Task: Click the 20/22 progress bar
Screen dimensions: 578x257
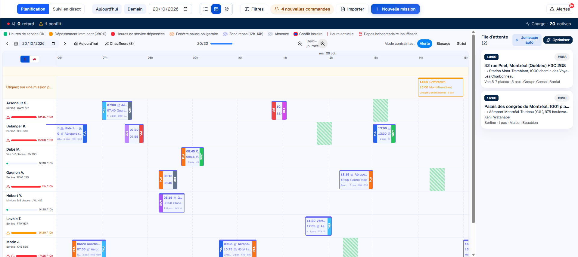Action: 222,44
